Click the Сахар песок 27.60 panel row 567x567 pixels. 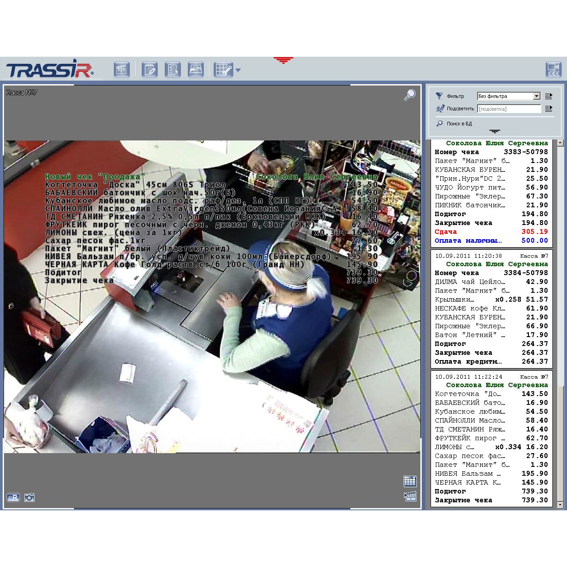click(491, 456)
